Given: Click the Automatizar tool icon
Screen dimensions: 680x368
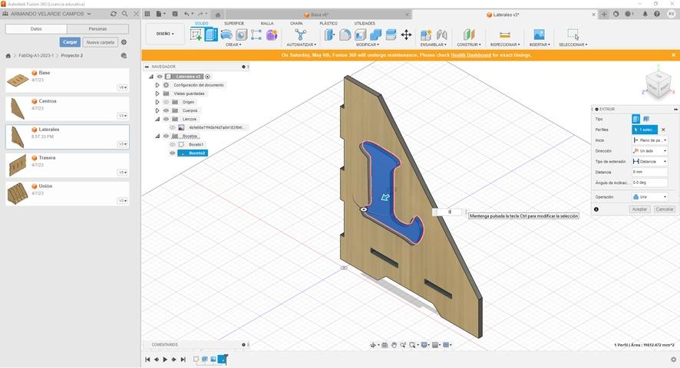Looking at the screenshot, I should [x=301, y=34].
